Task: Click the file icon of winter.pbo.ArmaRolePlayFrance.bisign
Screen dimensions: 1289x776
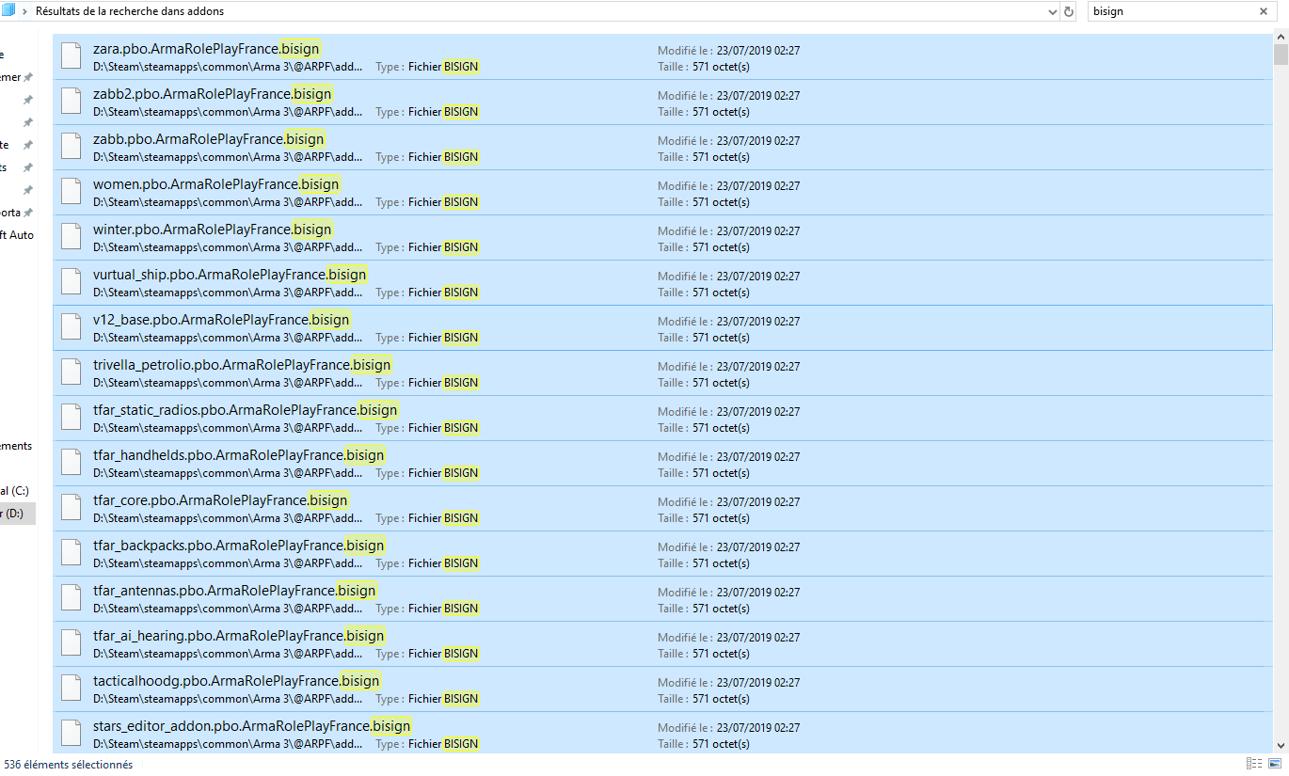Action: point(72,237)
